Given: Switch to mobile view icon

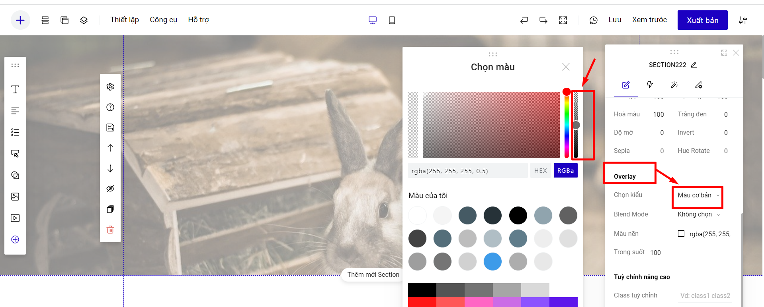Looking at the screenshot, I should tap(392, 20).
